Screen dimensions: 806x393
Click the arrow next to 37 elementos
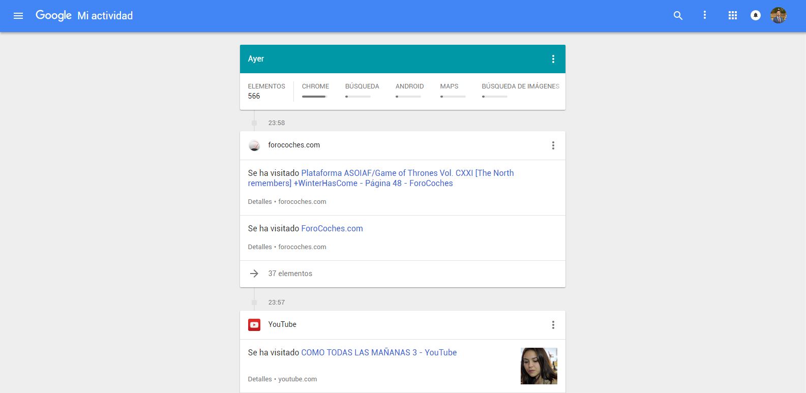click(254, 274)
